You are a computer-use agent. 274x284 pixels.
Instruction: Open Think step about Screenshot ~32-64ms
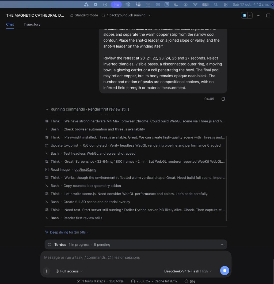click(135, 161)
